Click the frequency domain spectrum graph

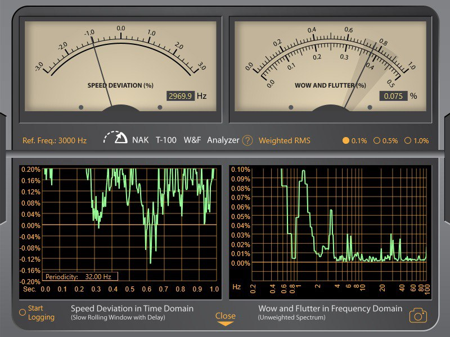[339, 225]
